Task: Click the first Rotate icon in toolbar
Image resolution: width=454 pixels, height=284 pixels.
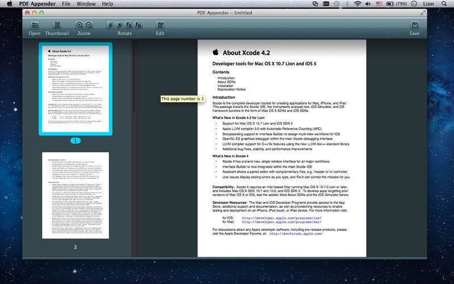Action: [110, 25]
